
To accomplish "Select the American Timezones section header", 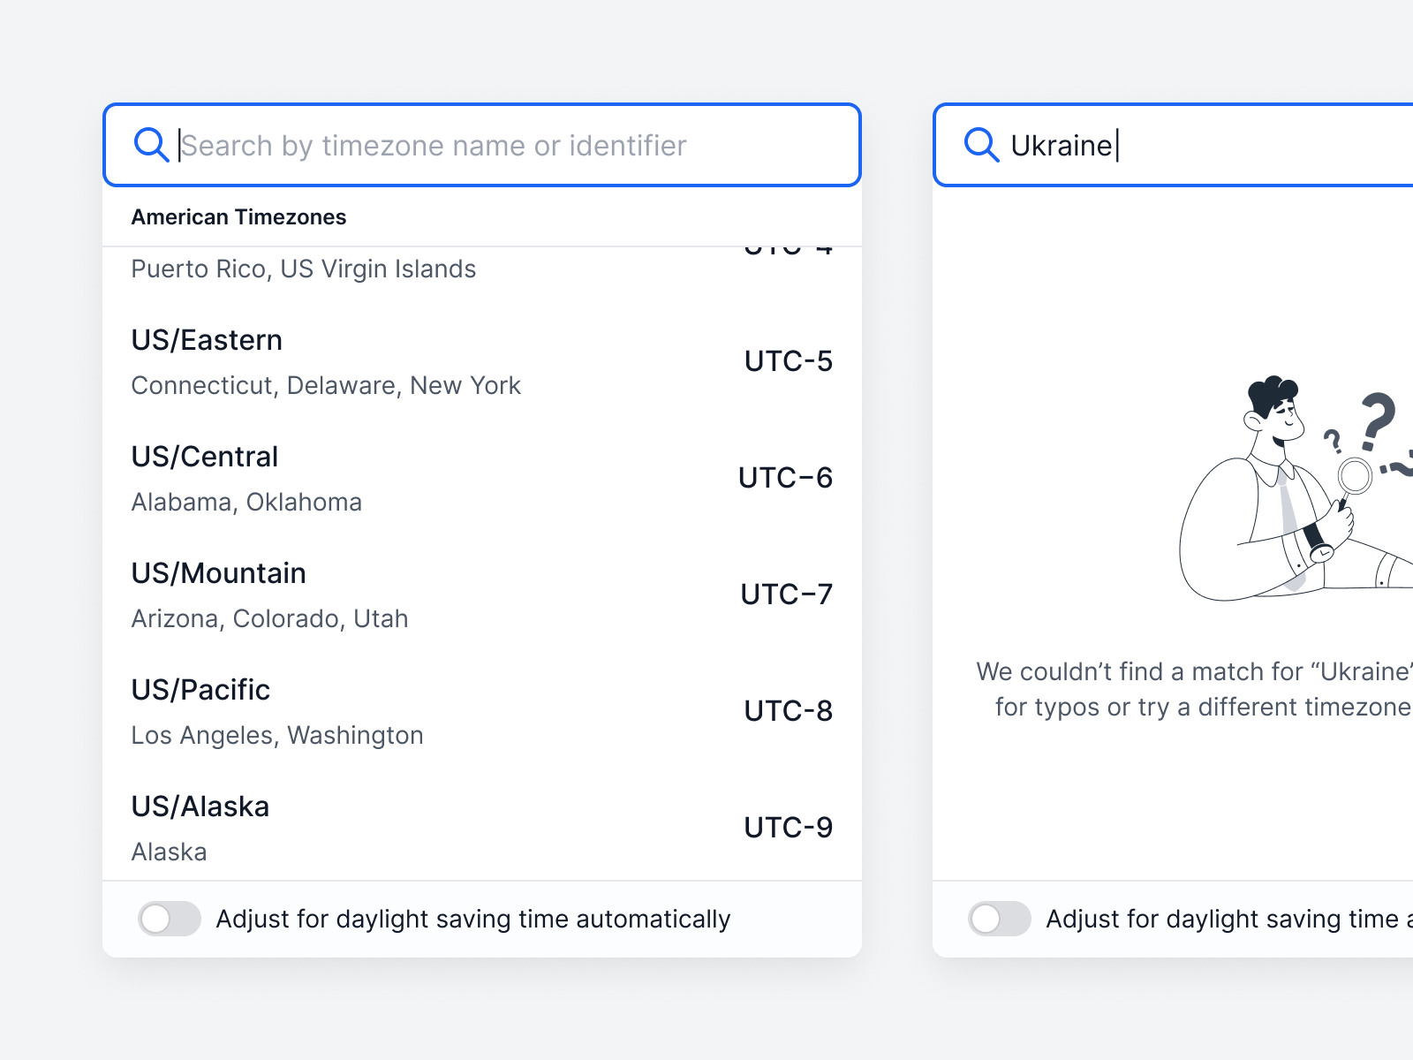I will click(239, 216).
